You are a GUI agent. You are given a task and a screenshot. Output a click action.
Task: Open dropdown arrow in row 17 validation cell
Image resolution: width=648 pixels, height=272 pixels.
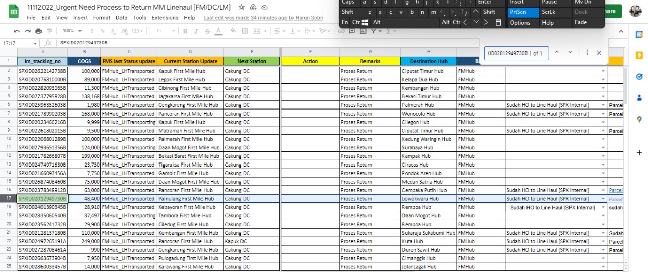click(x=603, y=199)
